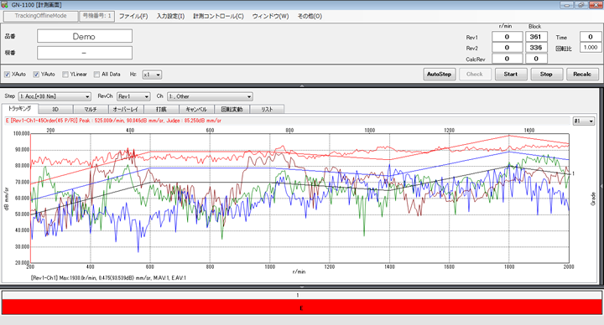The image size is (604, 325).
Task: Click the GN-1100 app icon in title bar
Action: 5,5
